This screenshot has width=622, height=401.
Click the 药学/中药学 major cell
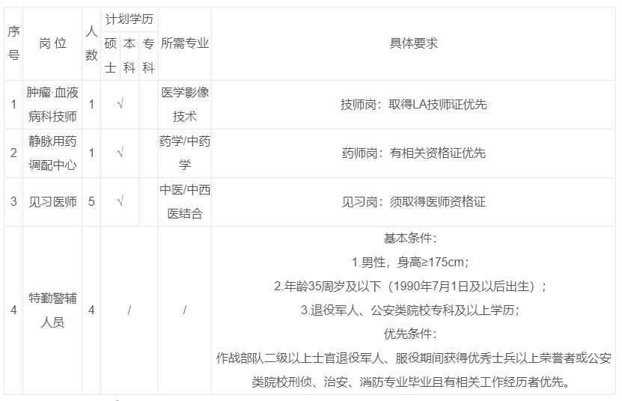(x=185, y=153)
